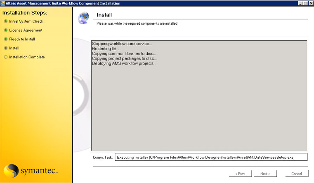Click the 'Ready to Install' step label
The height and width of the screenshot is (183, 314).
click(22, 39)
